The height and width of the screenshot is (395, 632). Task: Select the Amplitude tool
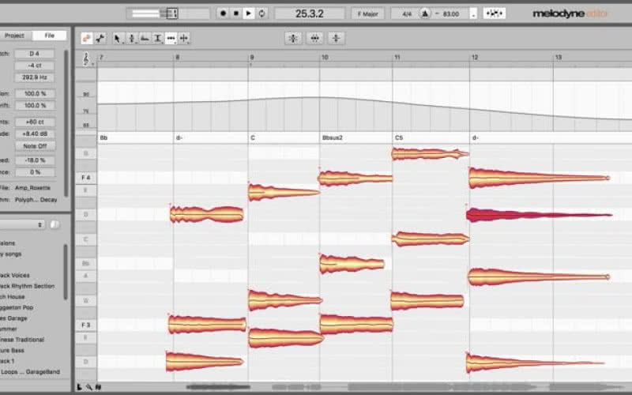[x=158, y=38]
